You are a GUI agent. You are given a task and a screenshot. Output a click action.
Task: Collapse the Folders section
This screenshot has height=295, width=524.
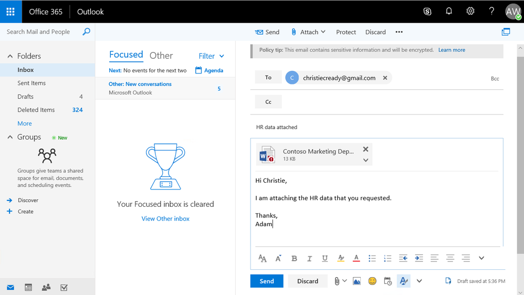(10, 56)
